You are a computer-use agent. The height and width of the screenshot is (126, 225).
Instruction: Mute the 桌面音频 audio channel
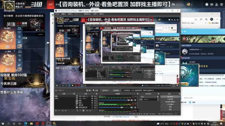tap(132, 108)
